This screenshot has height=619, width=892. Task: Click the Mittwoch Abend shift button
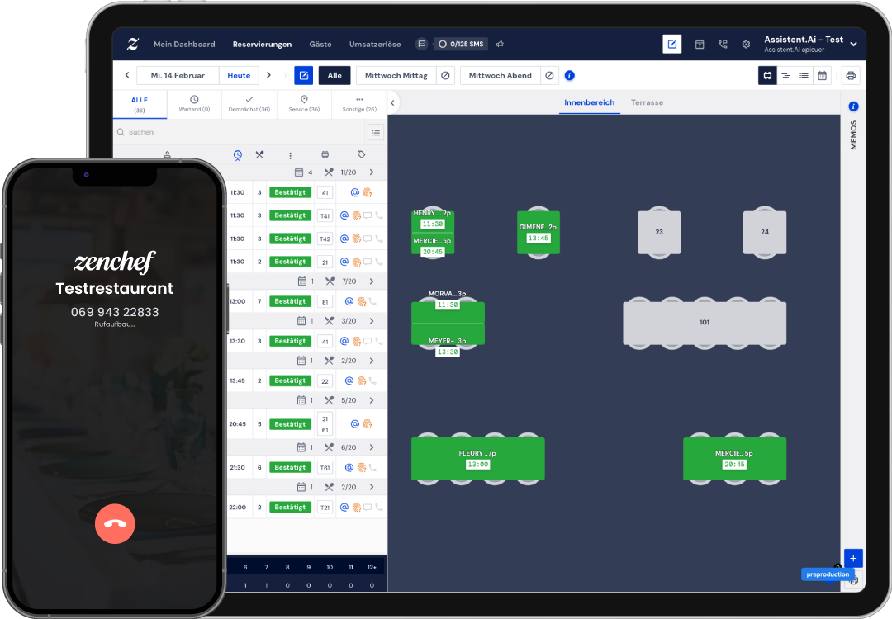click(500, 76)
